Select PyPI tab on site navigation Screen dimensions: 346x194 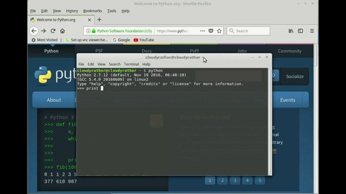[x=195, y=51]
